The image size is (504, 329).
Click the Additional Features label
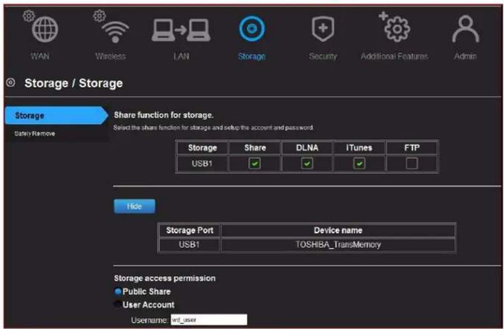coord(395,57)
